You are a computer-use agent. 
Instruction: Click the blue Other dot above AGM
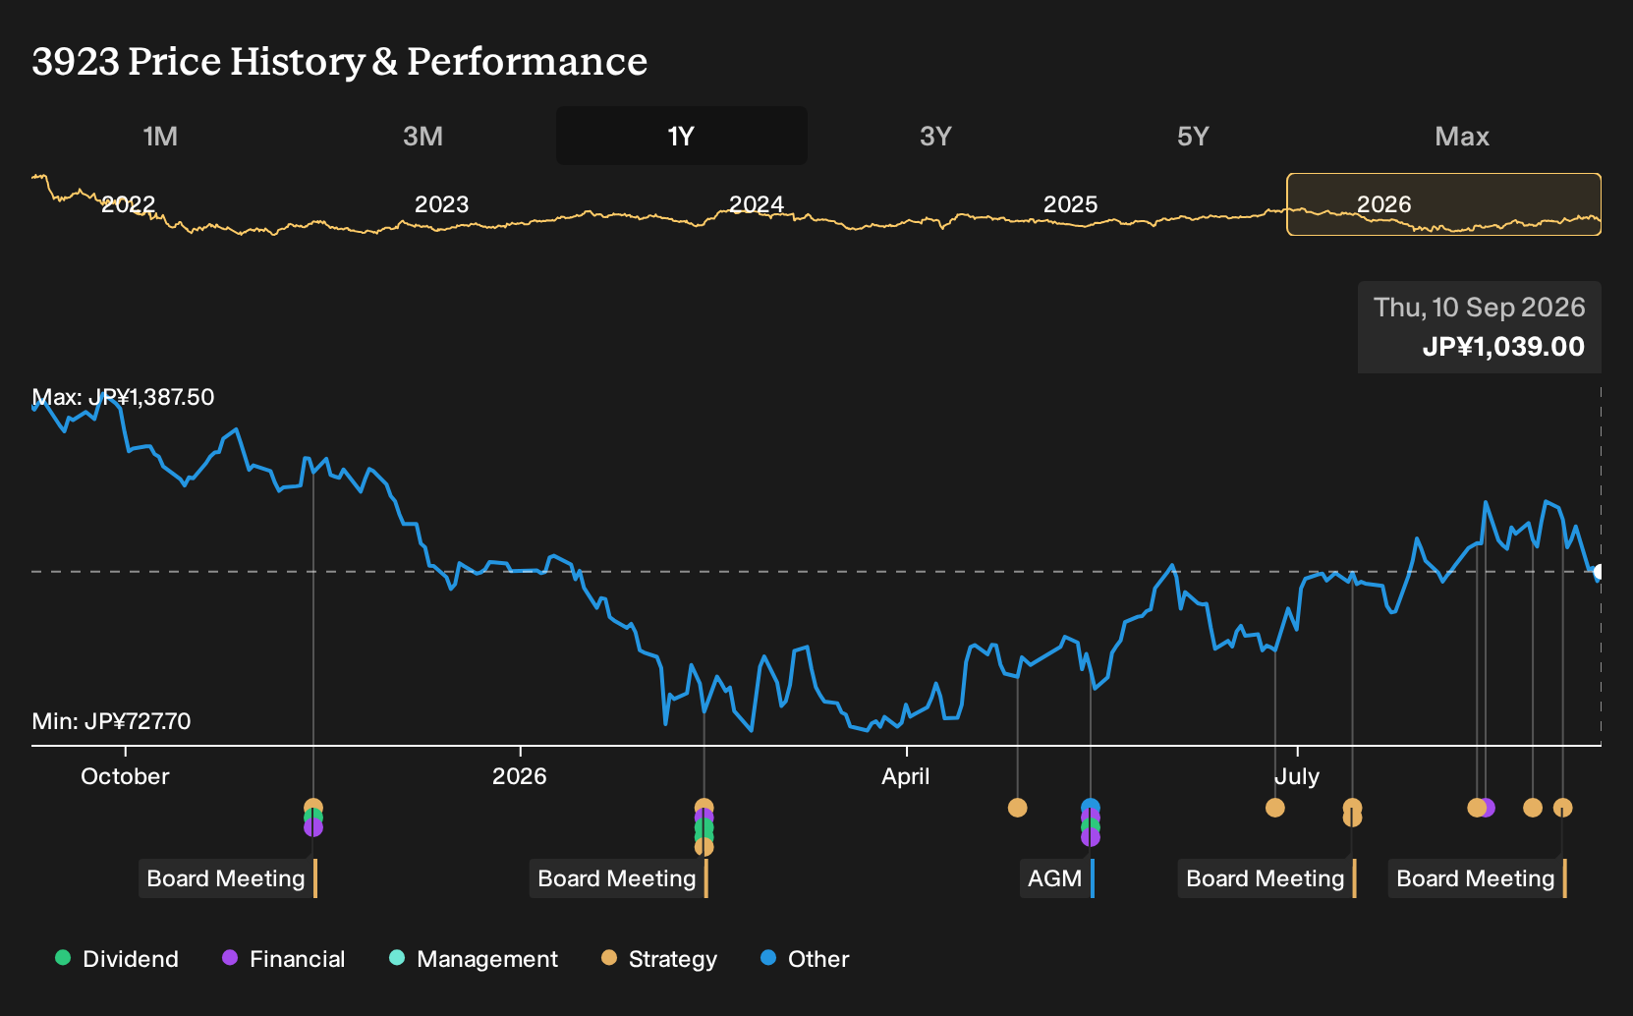(x=1090, y=808)
